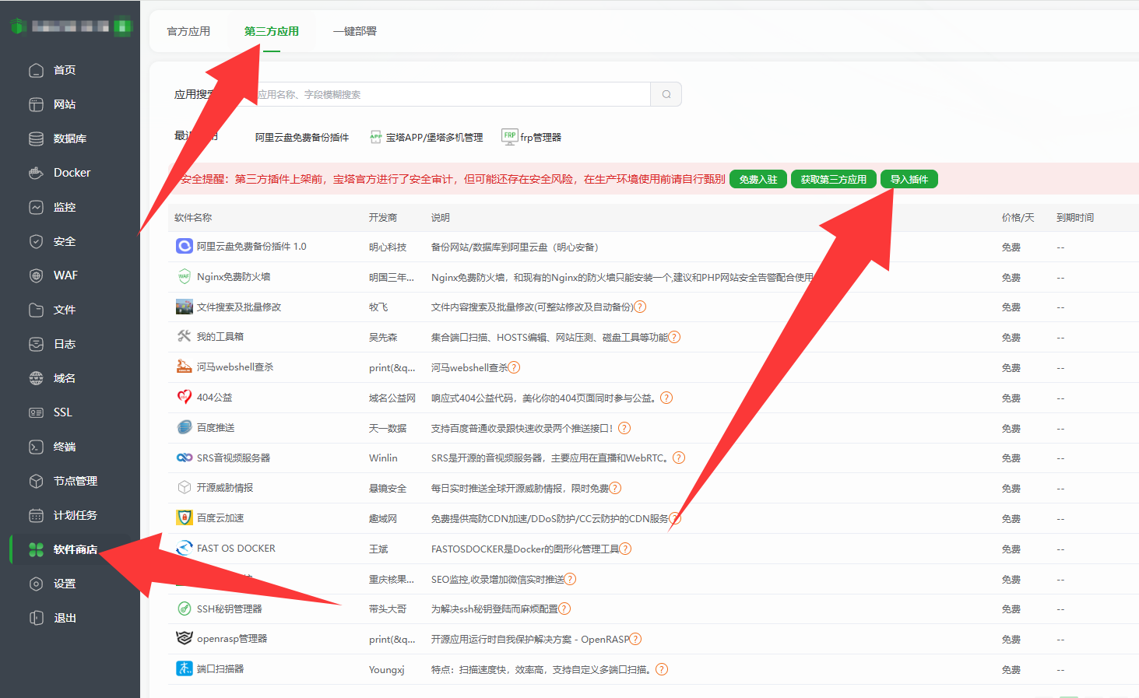Click the Nginx免费防火墙 plugin name
The width and height of the screenshot is (1139, 698).
234,277
